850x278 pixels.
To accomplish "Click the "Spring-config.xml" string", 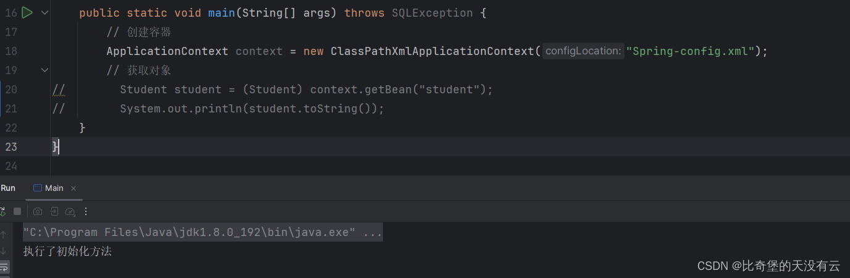I will point(690,51).
